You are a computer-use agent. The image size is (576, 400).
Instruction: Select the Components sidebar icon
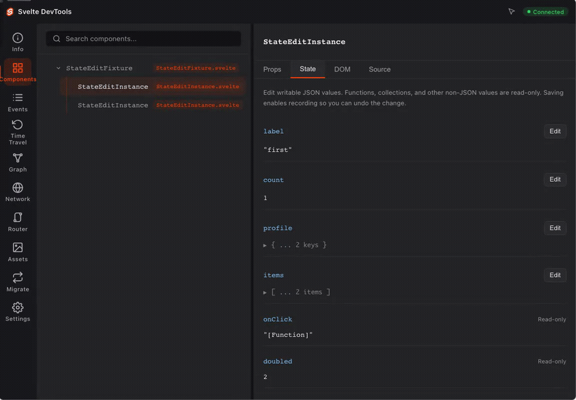(17, 72)
